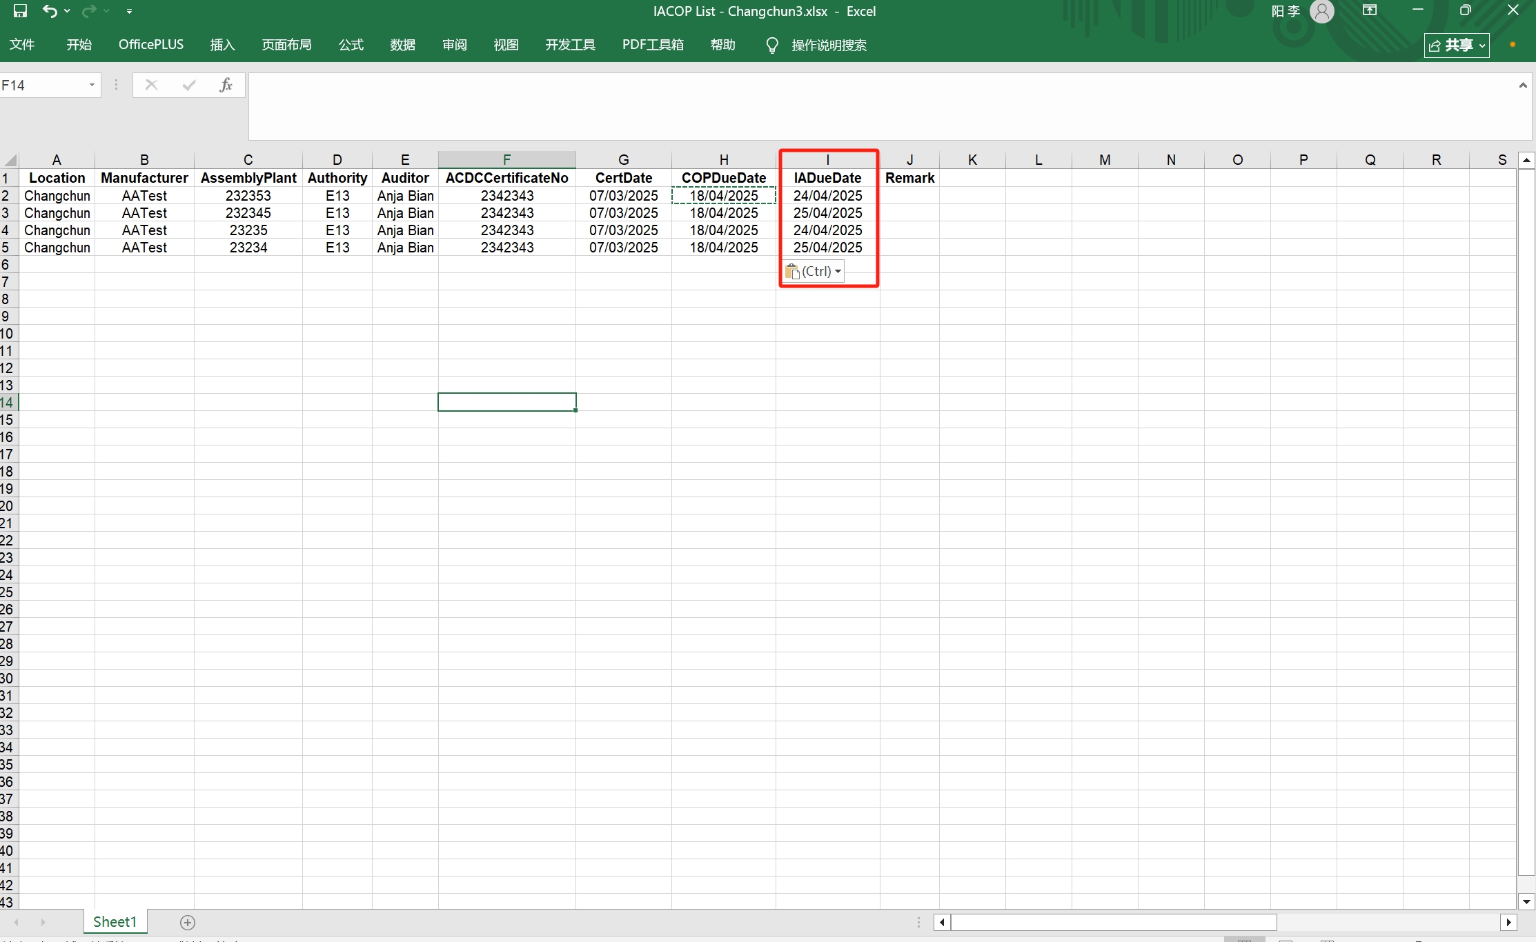
Task: Click inside the formula bar input
Action: [883, 107]
